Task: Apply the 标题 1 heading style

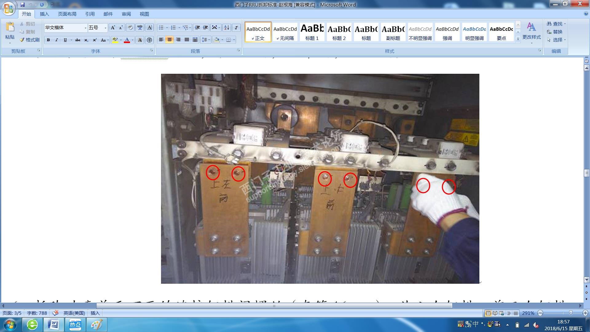Action: pyautogui.click(x=312, y=32)
